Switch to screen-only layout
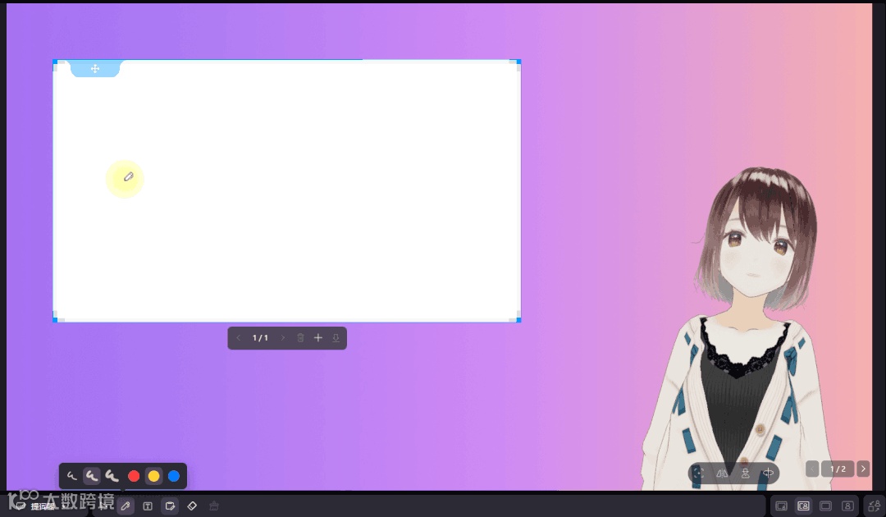Image resolution: width=886 pixels, height=517 pixels. 825,506
